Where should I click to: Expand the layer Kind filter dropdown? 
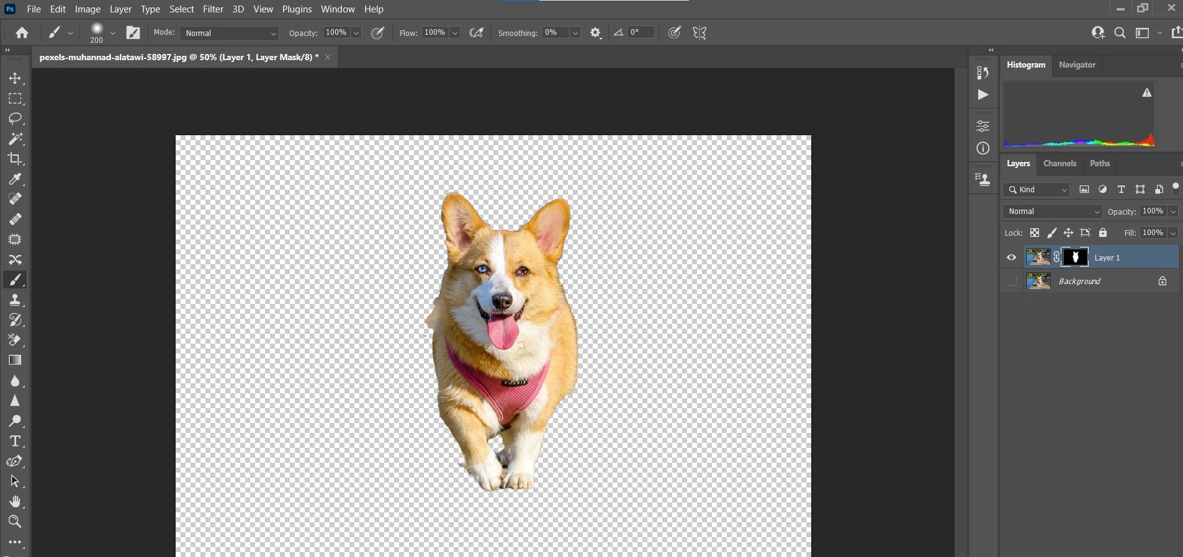click(x=1037, y=190)
